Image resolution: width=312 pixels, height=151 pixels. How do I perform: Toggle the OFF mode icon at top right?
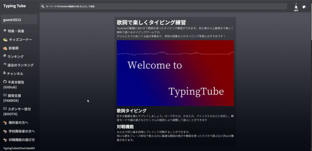[296, 7]
